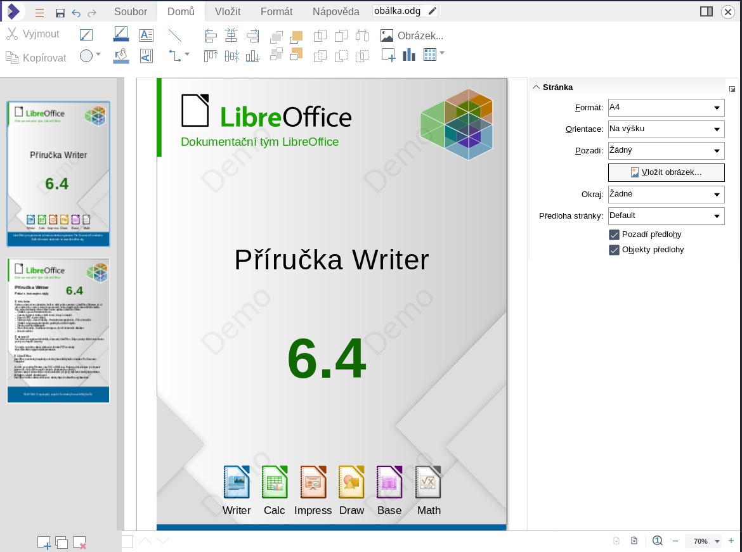This screenshot has width=742, height=552.
Task: Select the ellipse shape tool
Action: [86, 56]
